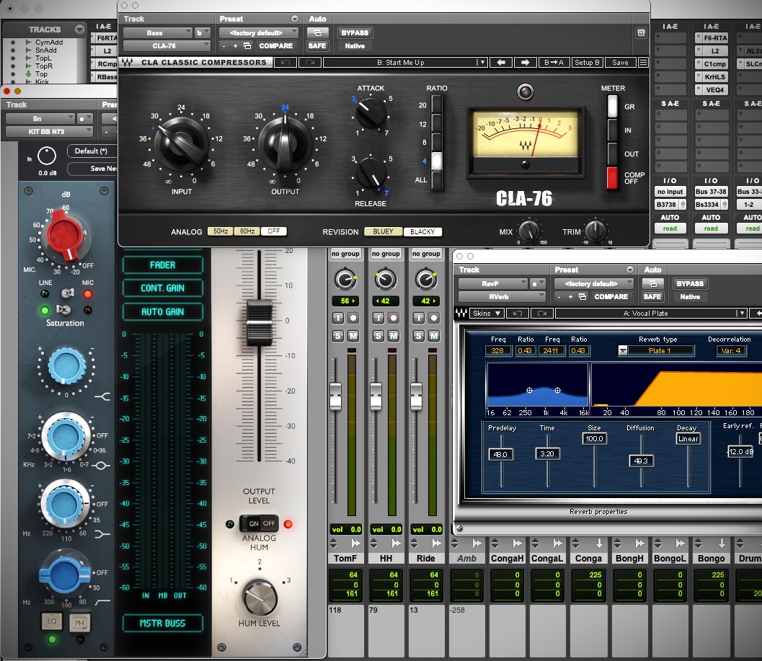Switch the CLA-76 meter to COMP OFF
The height and width of the screenshot is (661, 762).
pos(612,178)
